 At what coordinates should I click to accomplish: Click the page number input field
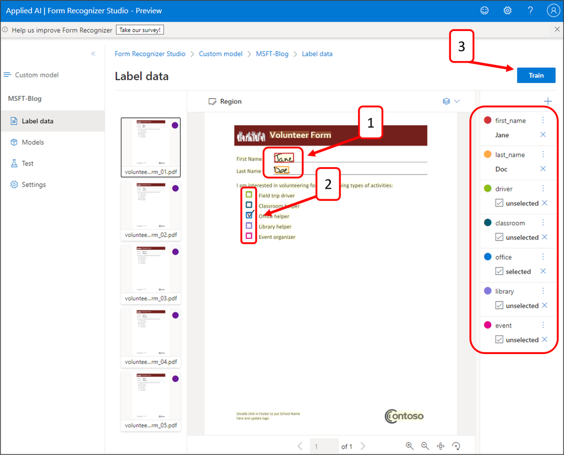tap(323, 447)
